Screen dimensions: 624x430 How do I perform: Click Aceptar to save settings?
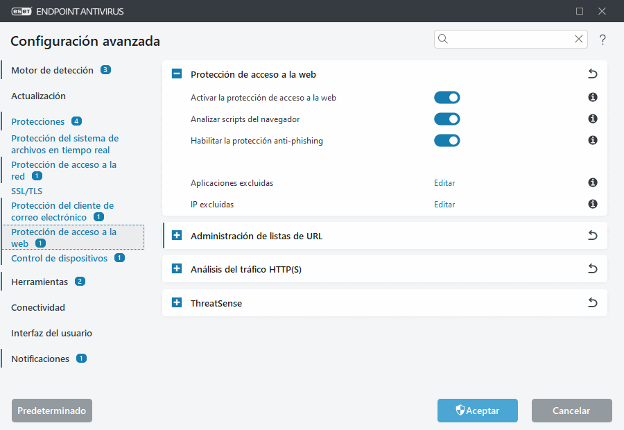(x=478, y=411)
